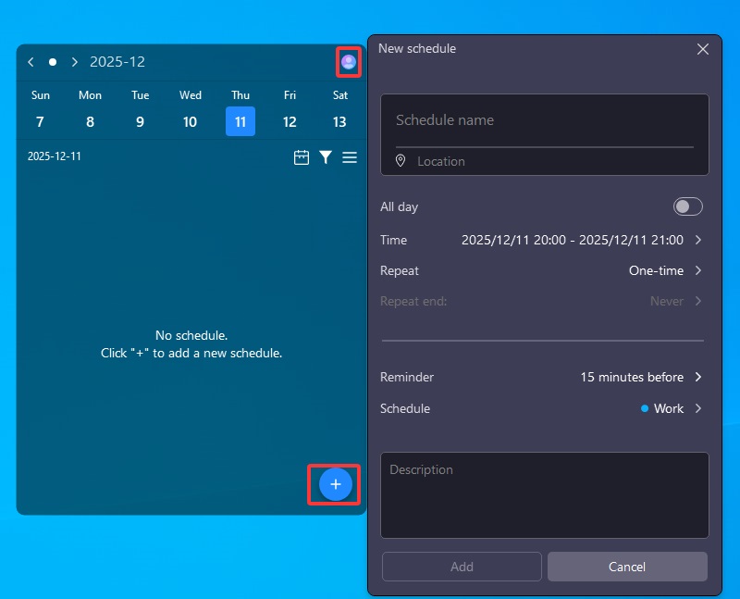Viewport: 740px width, 599px height.
Task: Expand the Time range chevron
Action: click(697, 240)
